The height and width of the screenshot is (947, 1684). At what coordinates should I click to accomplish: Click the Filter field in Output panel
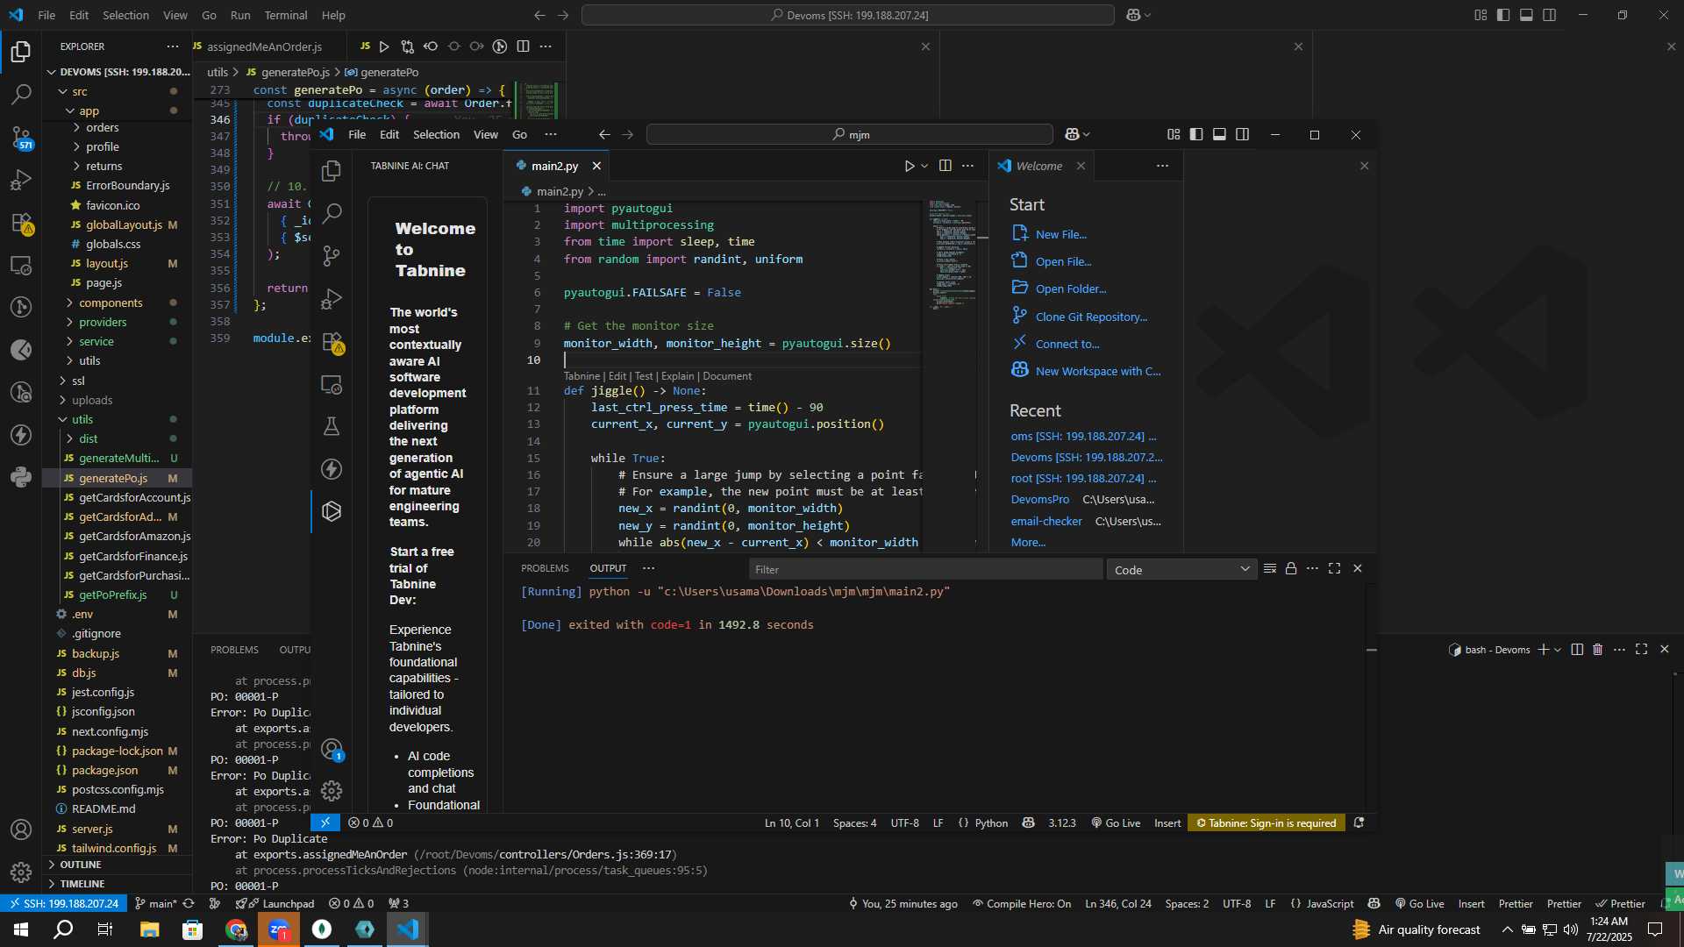click(925, 570)
